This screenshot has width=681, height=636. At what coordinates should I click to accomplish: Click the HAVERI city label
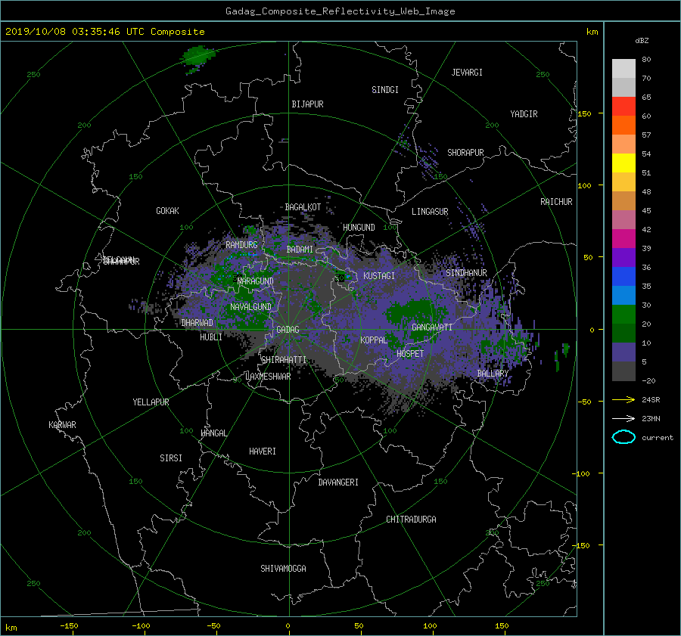tap(263, 451)
